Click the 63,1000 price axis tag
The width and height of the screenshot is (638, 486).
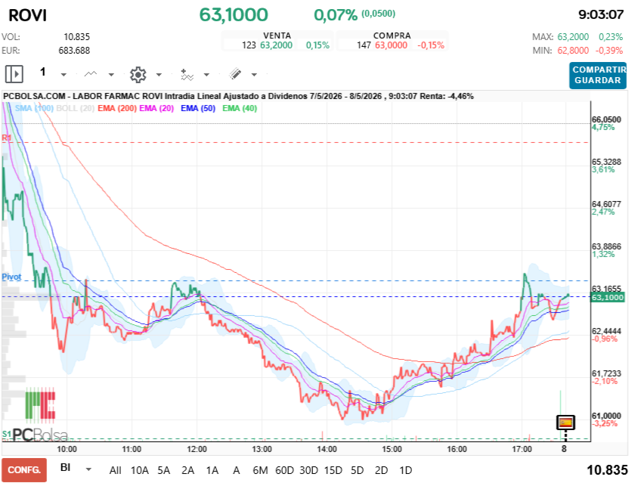[608, 297]
